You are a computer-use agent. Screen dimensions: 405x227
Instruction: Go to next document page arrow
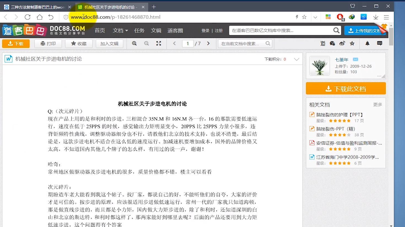[x=208, y=43]
